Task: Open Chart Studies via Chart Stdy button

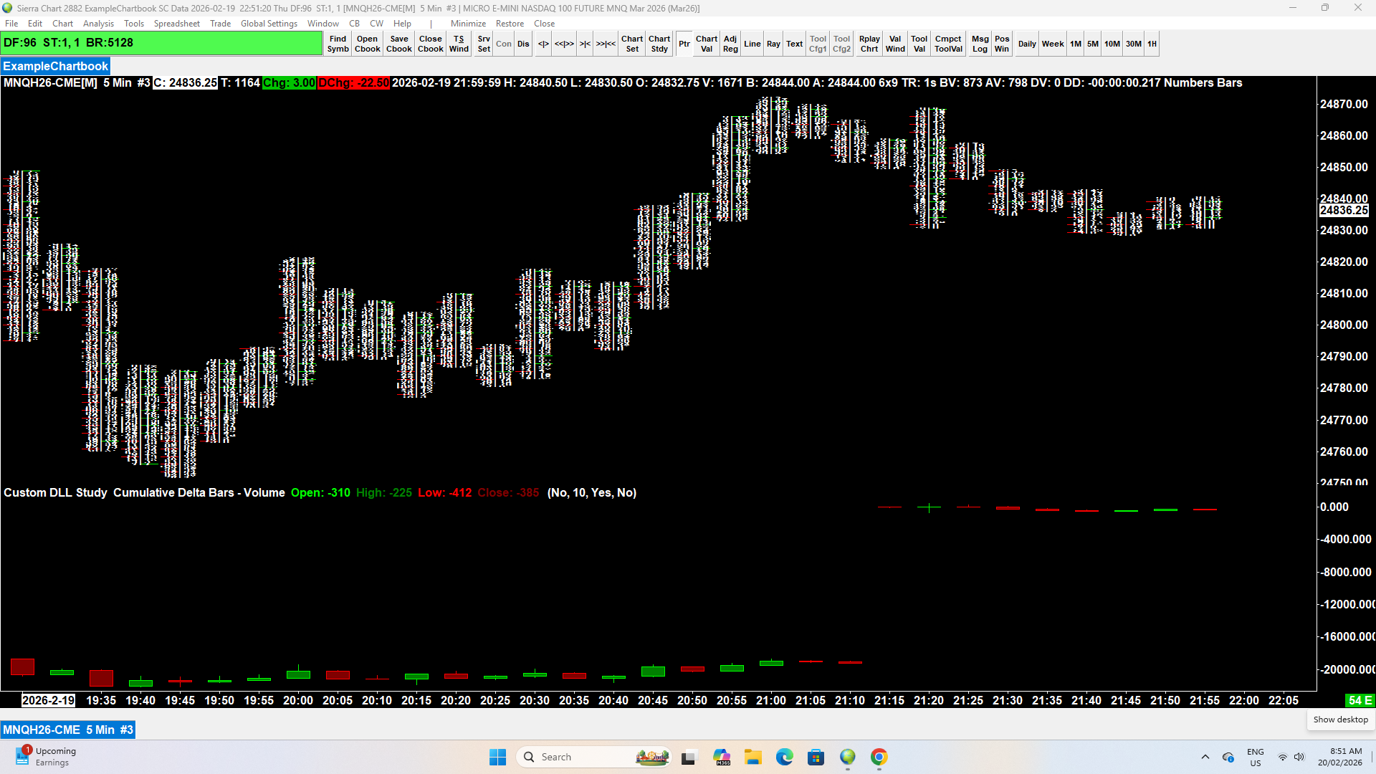Action: pos(659,44)
